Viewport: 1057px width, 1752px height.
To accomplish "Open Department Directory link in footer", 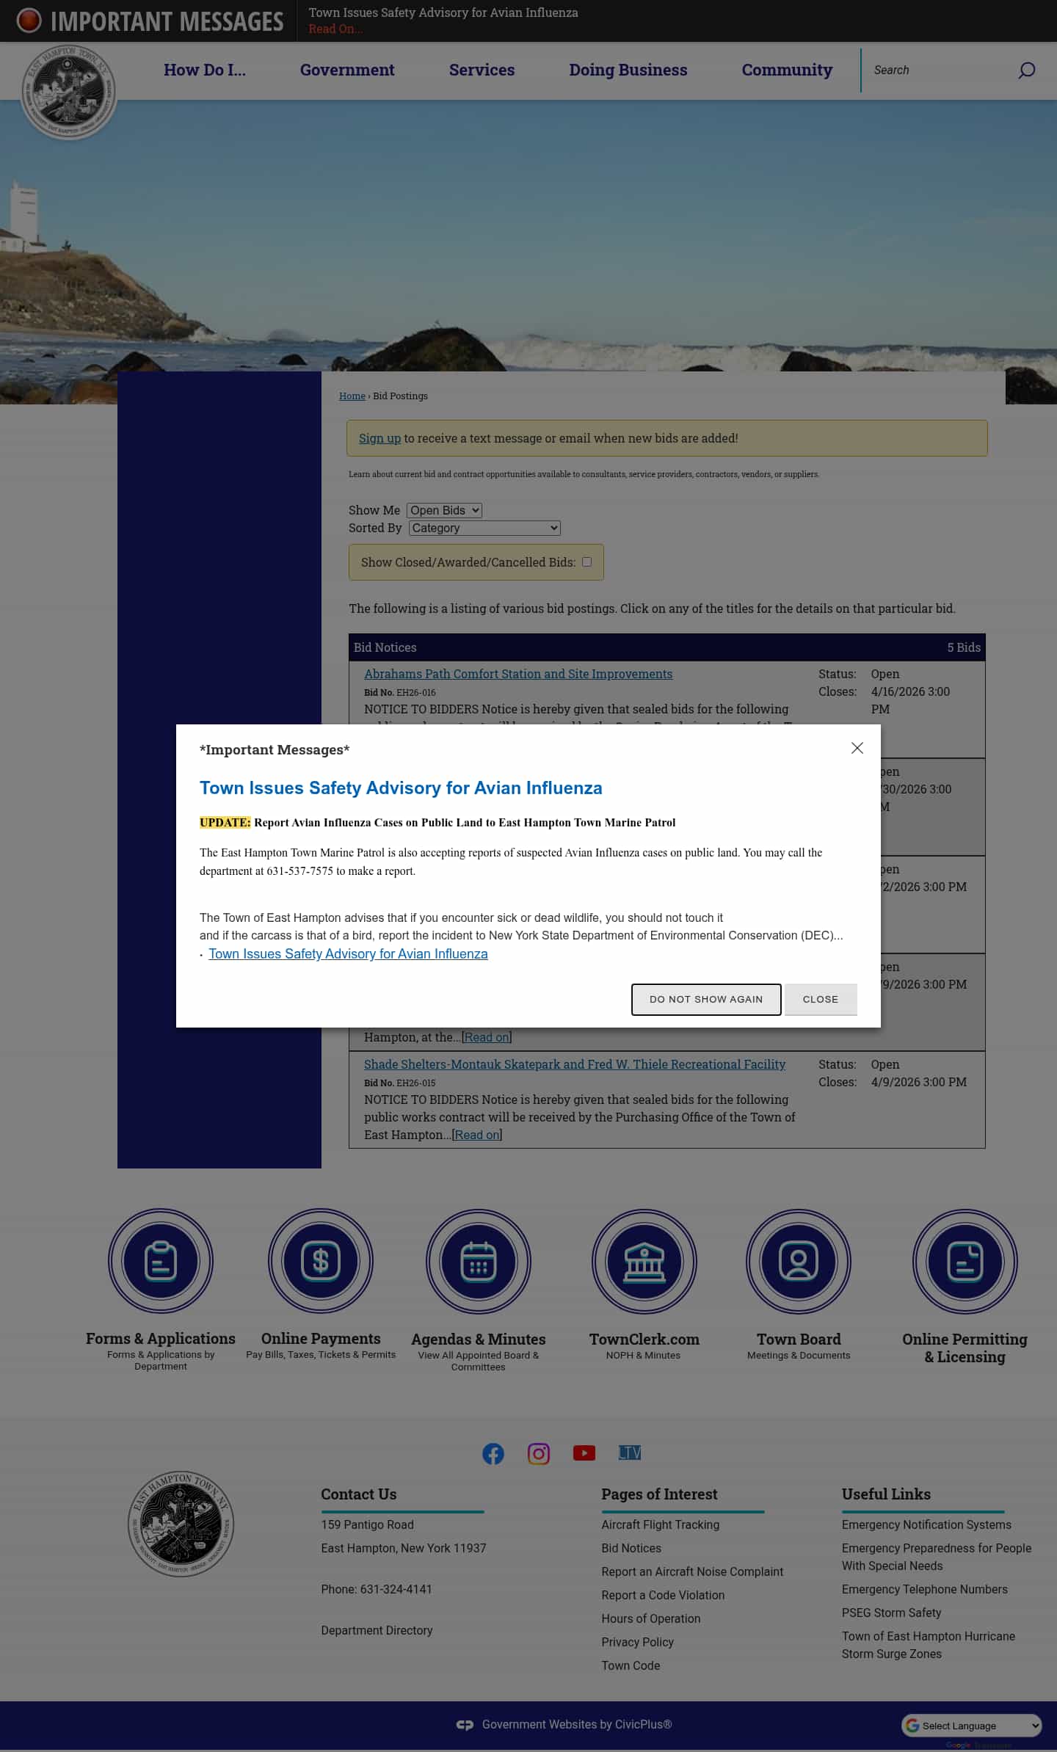I will click(377, 1630).
